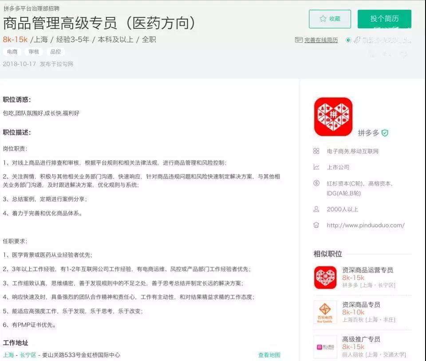Favorite this job with the 收藏 button
This screenshot has width=426, height=361.
pyautogui.click(x=330, y=19)
